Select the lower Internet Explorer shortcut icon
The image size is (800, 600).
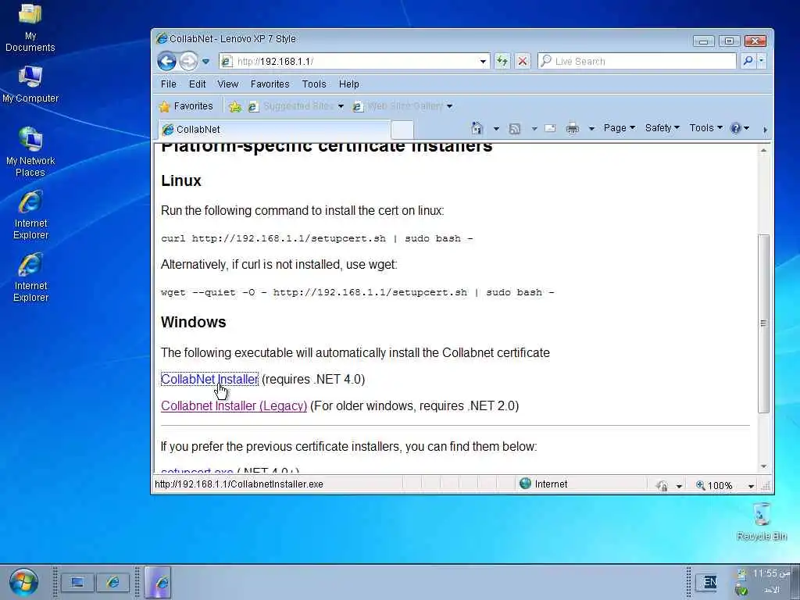[30, 277]
